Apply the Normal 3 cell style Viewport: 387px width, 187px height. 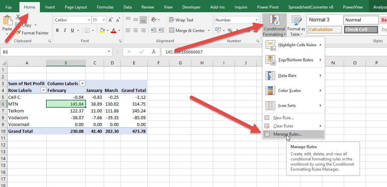point(324,20)
